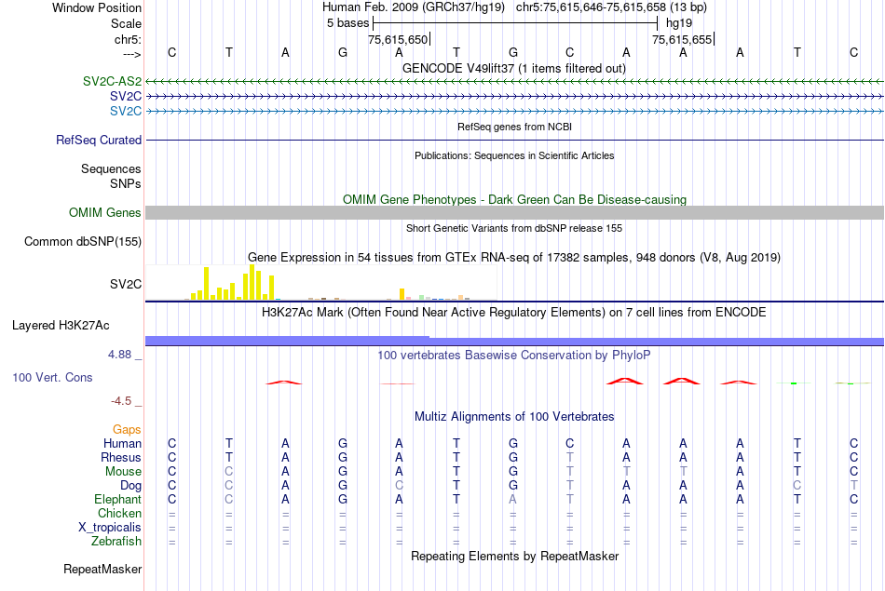
Task: Open the RefSeq Curated track label
Action: coord(98,140)
